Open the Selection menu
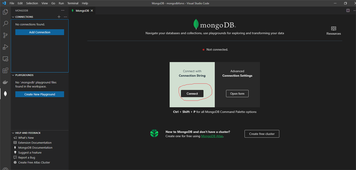356x170 pixels. (x=32, y=3)
